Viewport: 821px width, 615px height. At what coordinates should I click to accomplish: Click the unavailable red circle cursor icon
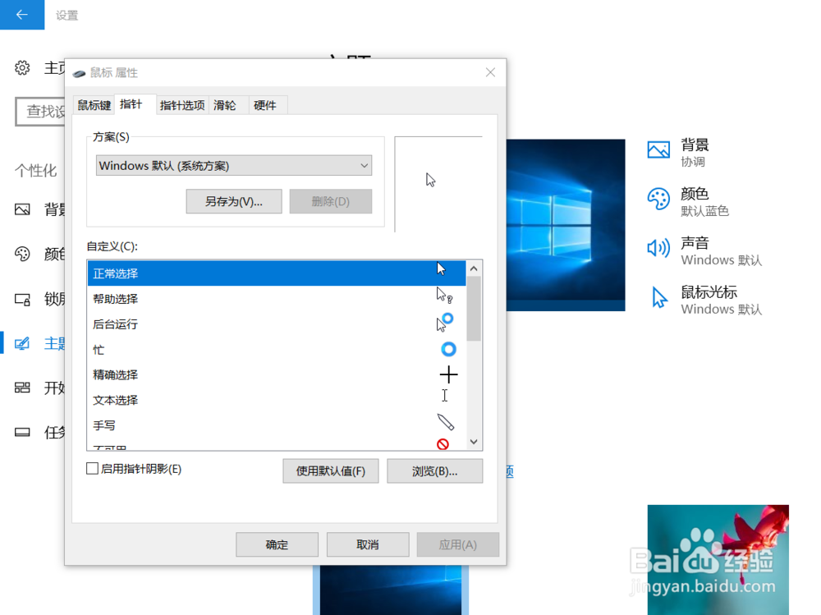[443, 444]
